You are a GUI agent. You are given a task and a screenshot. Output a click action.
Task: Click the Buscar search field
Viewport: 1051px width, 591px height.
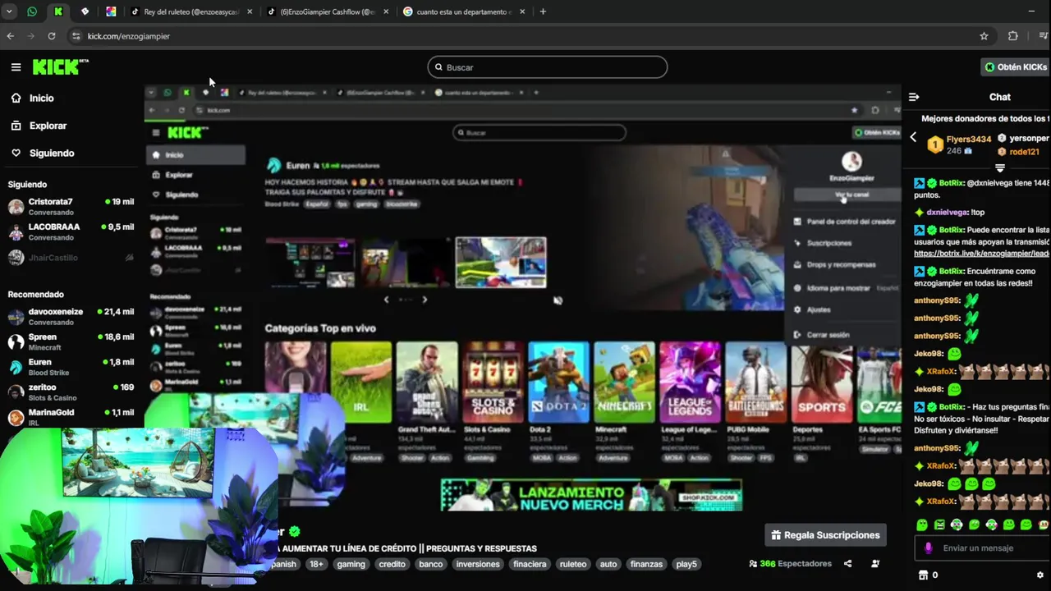click(x=547, y=67)
